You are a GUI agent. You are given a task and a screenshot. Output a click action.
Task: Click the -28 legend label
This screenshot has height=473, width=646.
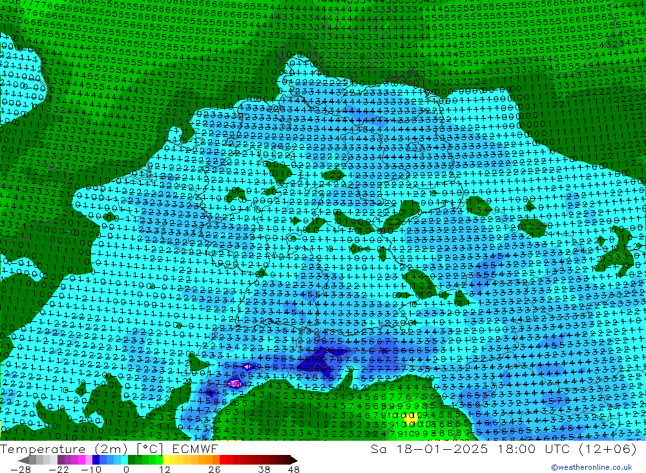(20, 470)
